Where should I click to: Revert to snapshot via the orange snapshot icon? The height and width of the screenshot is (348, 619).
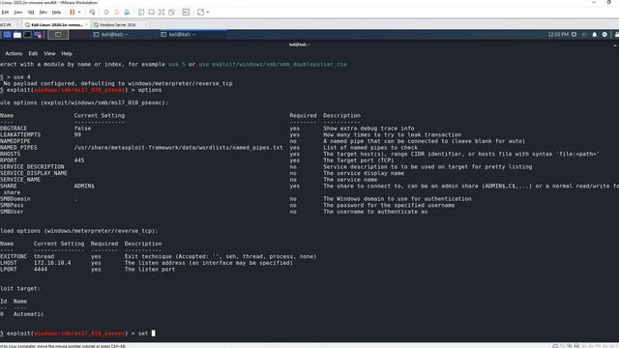pos(116,13)
